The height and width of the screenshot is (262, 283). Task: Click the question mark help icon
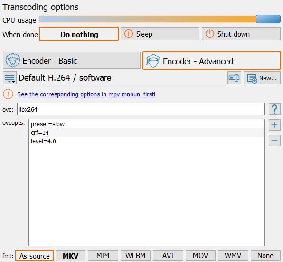tap(274, 109)
